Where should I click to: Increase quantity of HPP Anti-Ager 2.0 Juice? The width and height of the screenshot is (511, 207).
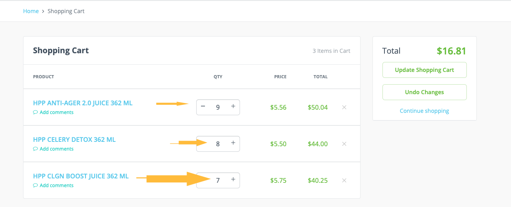click(x=233, y=106)
